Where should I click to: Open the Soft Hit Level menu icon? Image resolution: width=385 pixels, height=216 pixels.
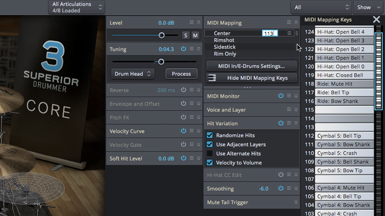[192, 159]
